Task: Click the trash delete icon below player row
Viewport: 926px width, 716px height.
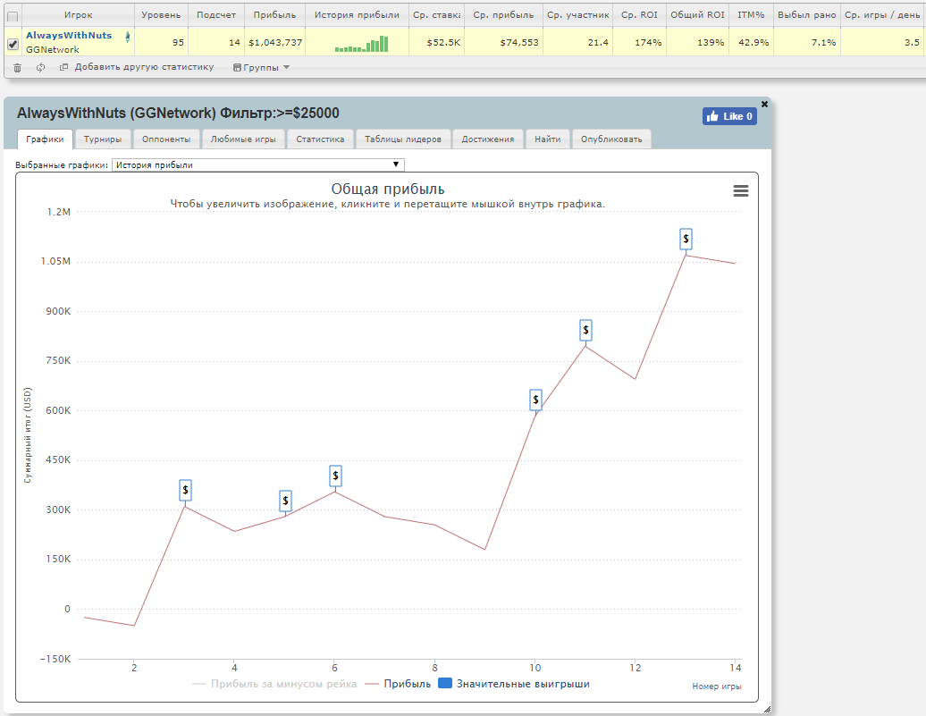Action: [17, 68]
